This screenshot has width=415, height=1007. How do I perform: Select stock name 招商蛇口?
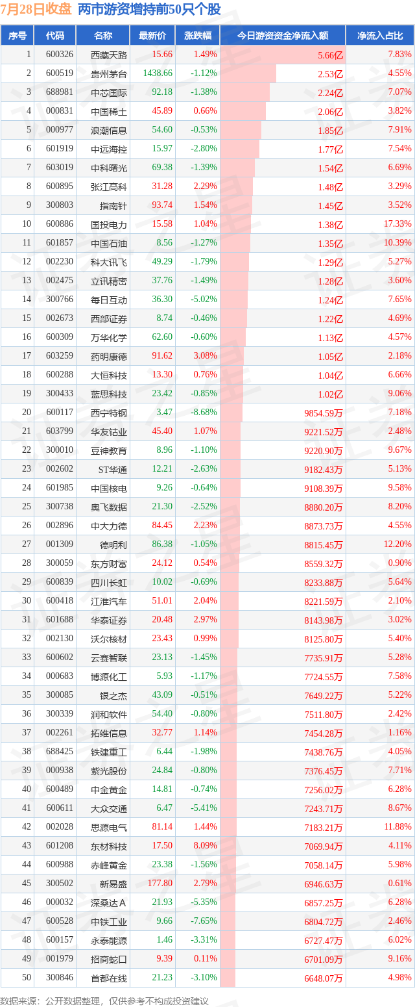pyautogui.click(x=109, y=960)
